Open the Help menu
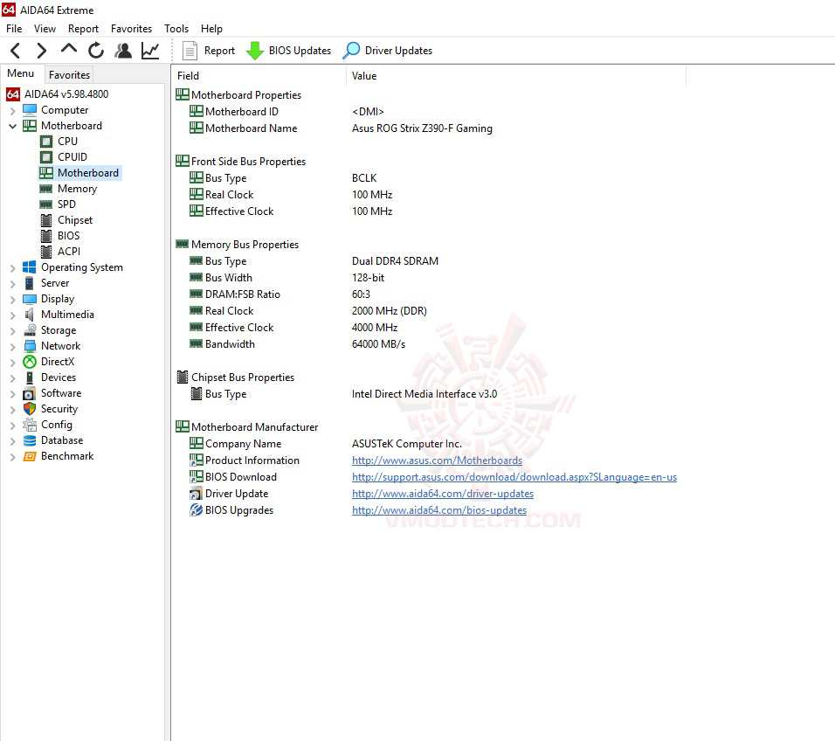This screenshot has width=835, height=741. 211,29
